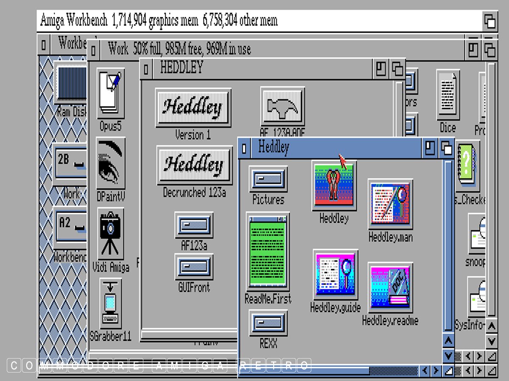This screenshot has height=381, width=509.
Task: Open the Heddley.readme icon
Action: (x=390, y=287)
